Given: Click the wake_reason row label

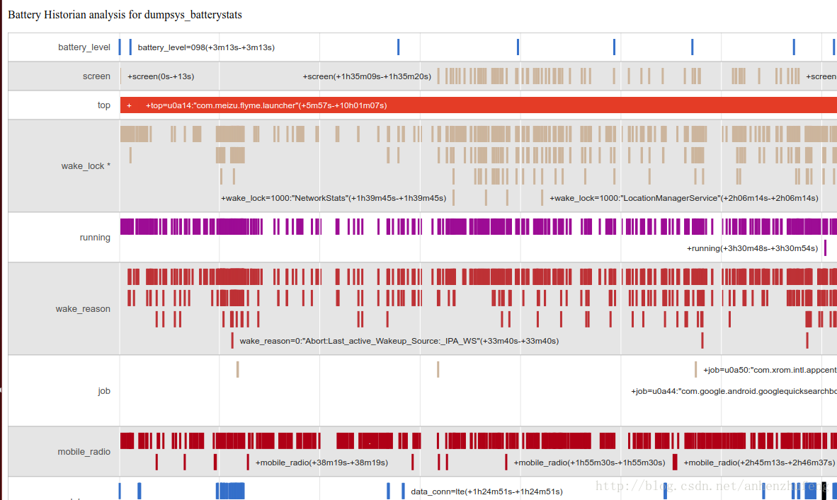Looking at the screenshot, I should [83, 308].
